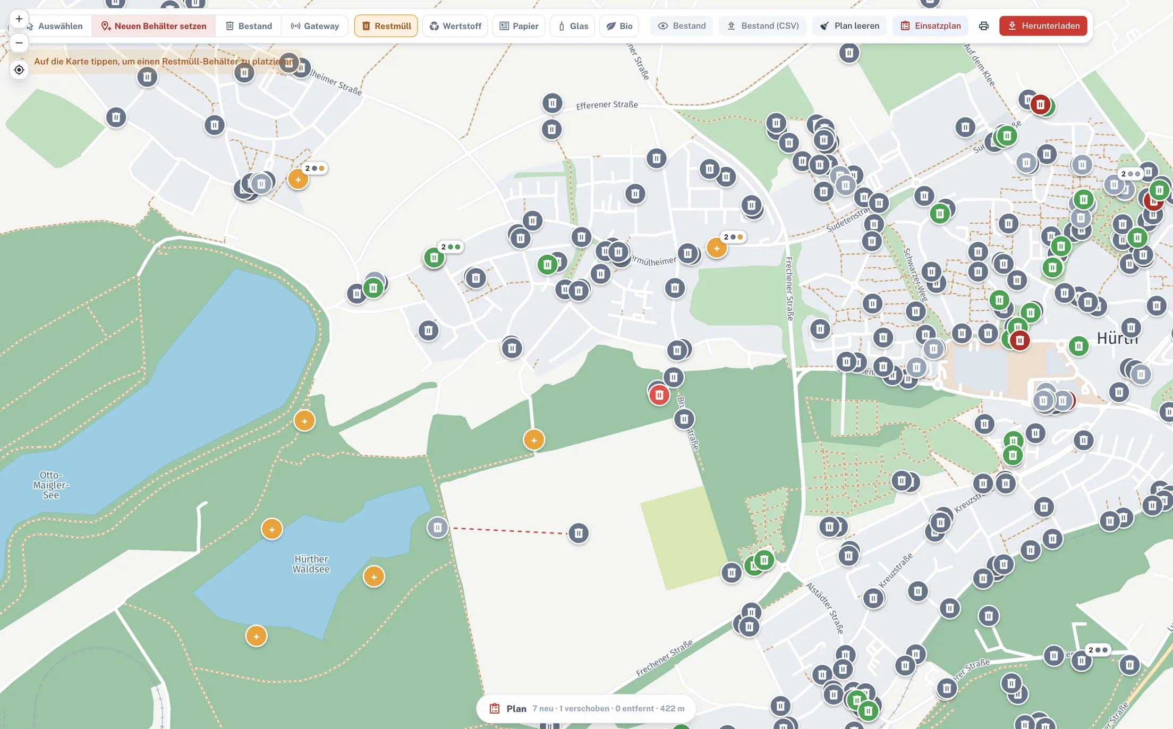Select the Gateway mode tab
This screenshot has width=1173, height=729.
click(314, 26)
